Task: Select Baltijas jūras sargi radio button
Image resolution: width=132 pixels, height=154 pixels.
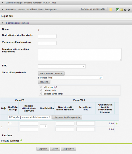Action: coord(41,93)
